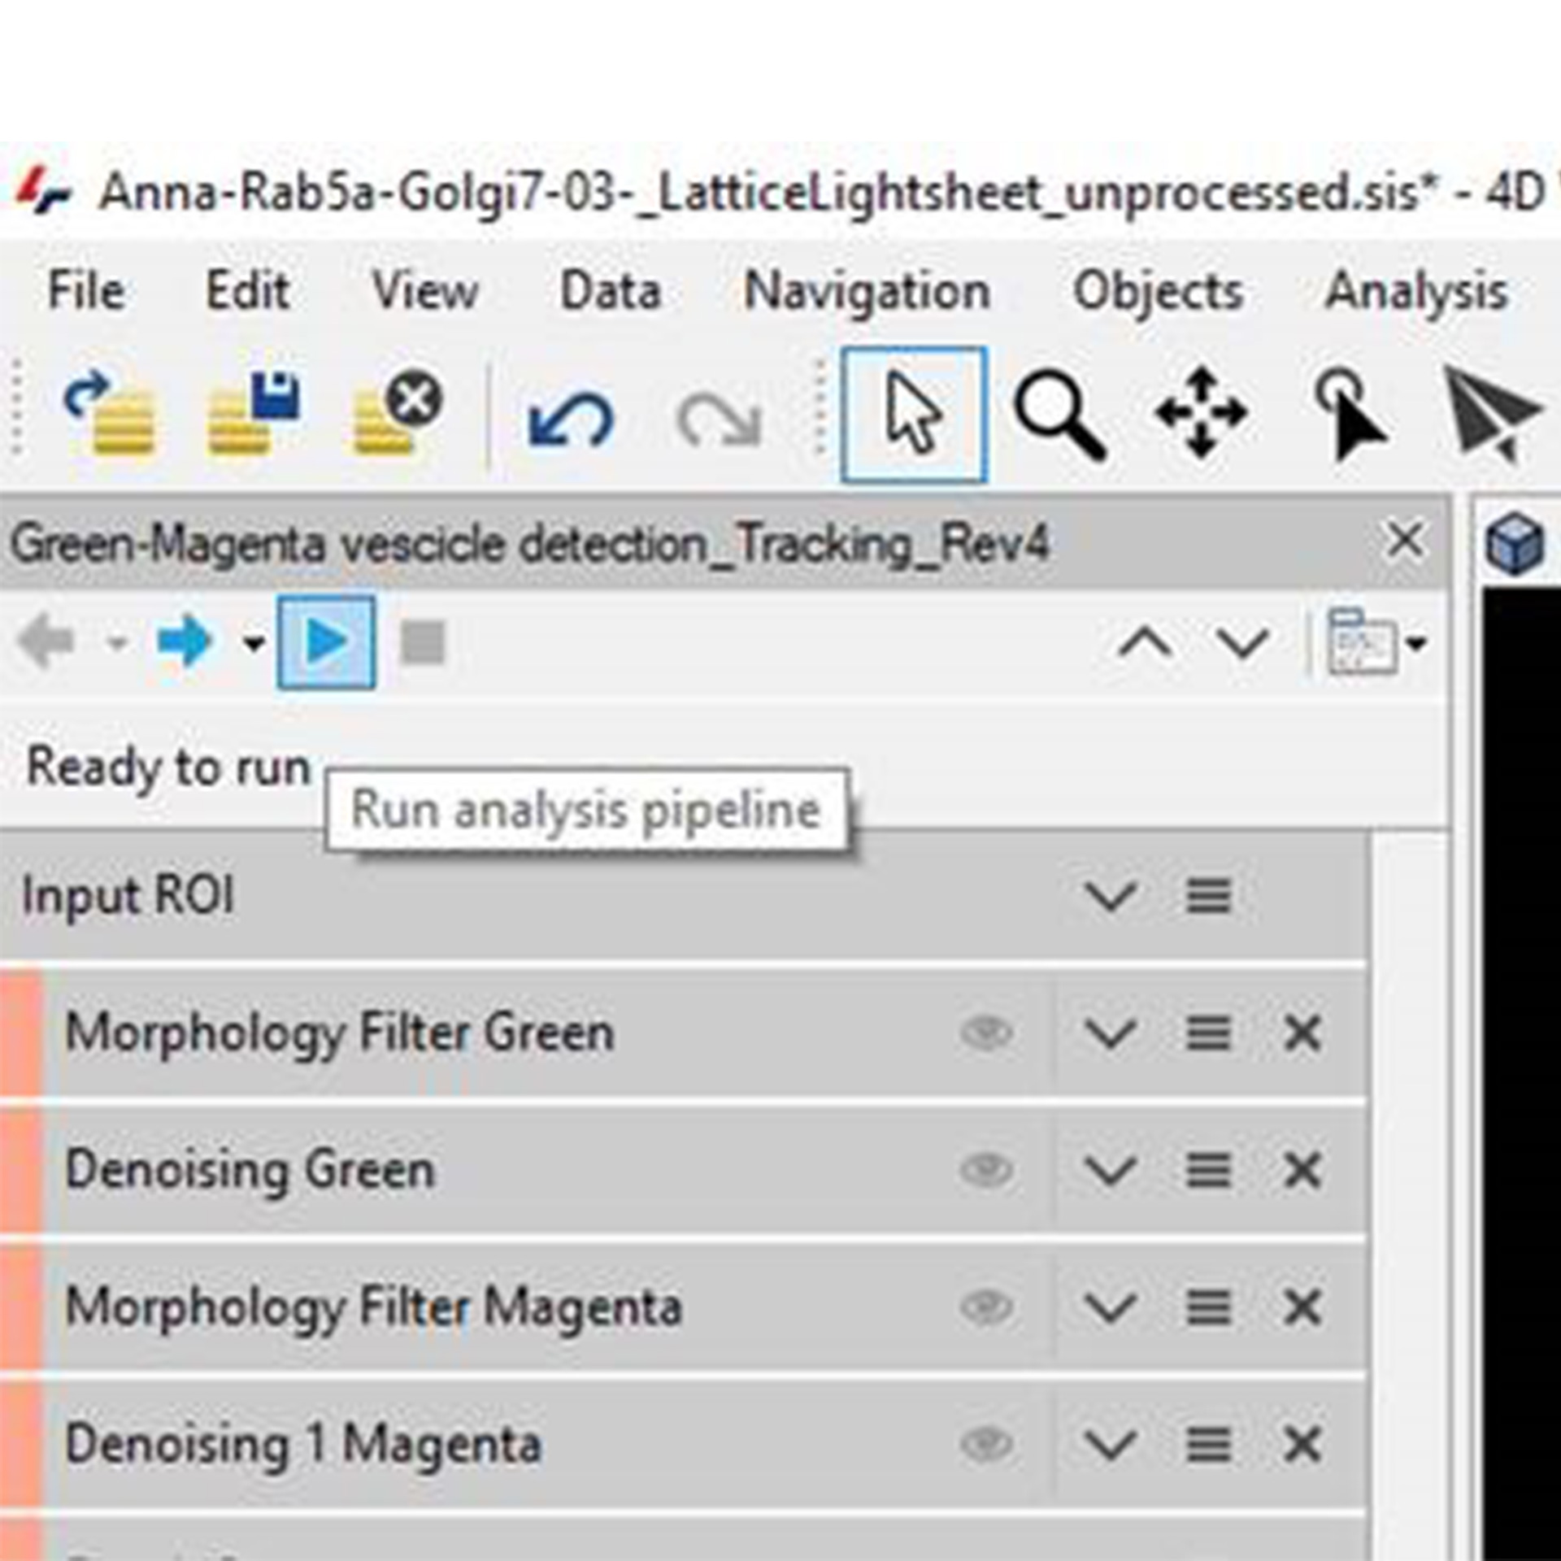Open the Data menu
Viewport: 1561px width, 1561px height.
pos(610,290)
